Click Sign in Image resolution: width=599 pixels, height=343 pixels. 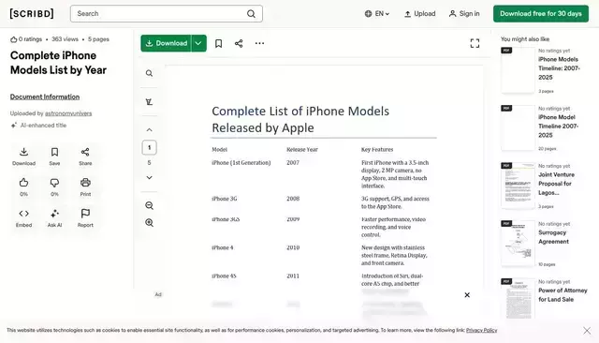pyautogui.click(x=464, y=14)
